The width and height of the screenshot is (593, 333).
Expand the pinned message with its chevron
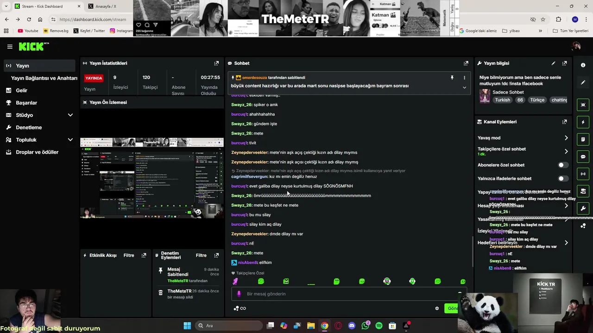click(464, 87)
